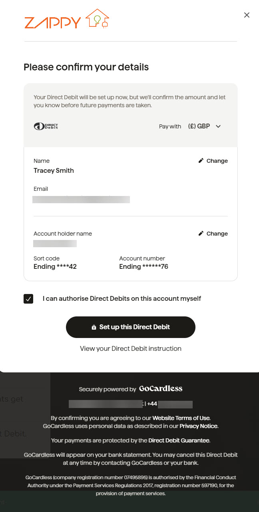
Task: Click the GoCardless logo
Action: (x=161, y=389)
